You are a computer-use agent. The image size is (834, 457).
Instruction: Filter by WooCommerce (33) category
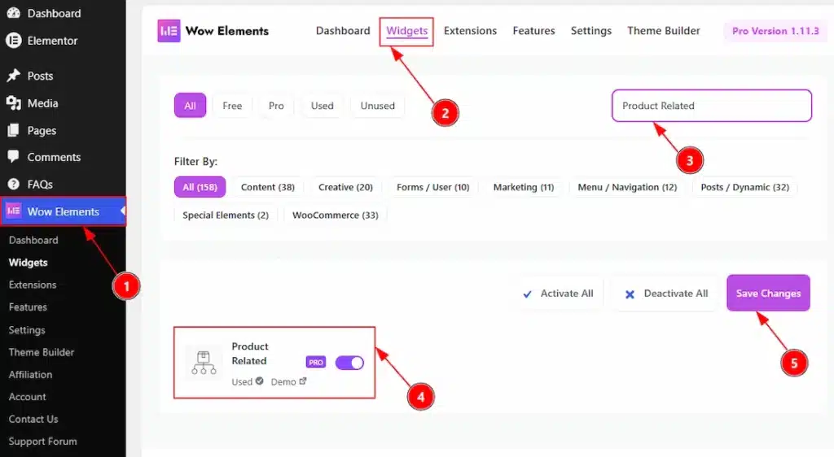pos(335,215)
